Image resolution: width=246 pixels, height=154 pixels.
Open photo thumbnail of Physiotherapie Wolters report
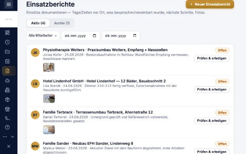tap(49, 67)
